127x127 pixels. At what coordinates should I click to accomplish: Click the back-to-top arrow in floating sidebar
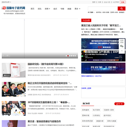[122, 51]
